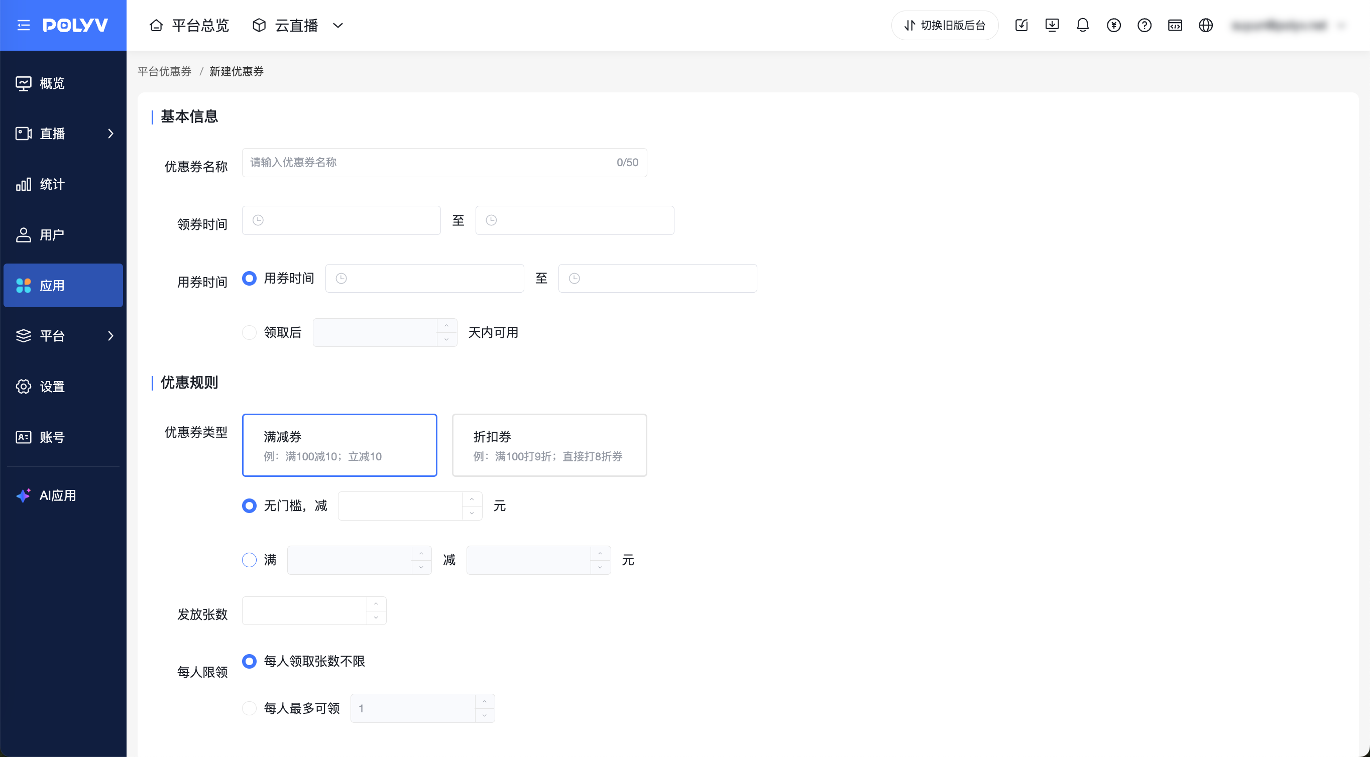Focus the 优惠券名称 name input

(444, 163)
